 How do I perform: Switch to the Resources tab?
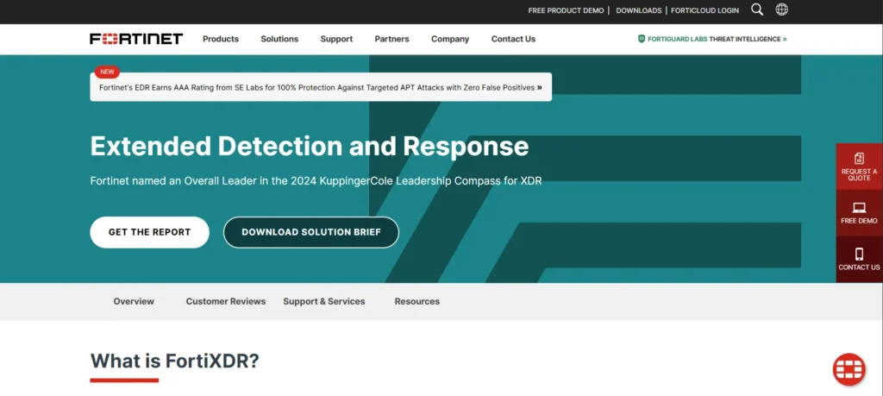click(x=416, y=301)
